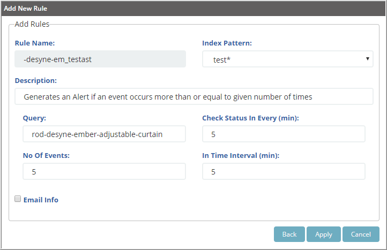Click the Add Rules group legend

click(x=32, y=24)
